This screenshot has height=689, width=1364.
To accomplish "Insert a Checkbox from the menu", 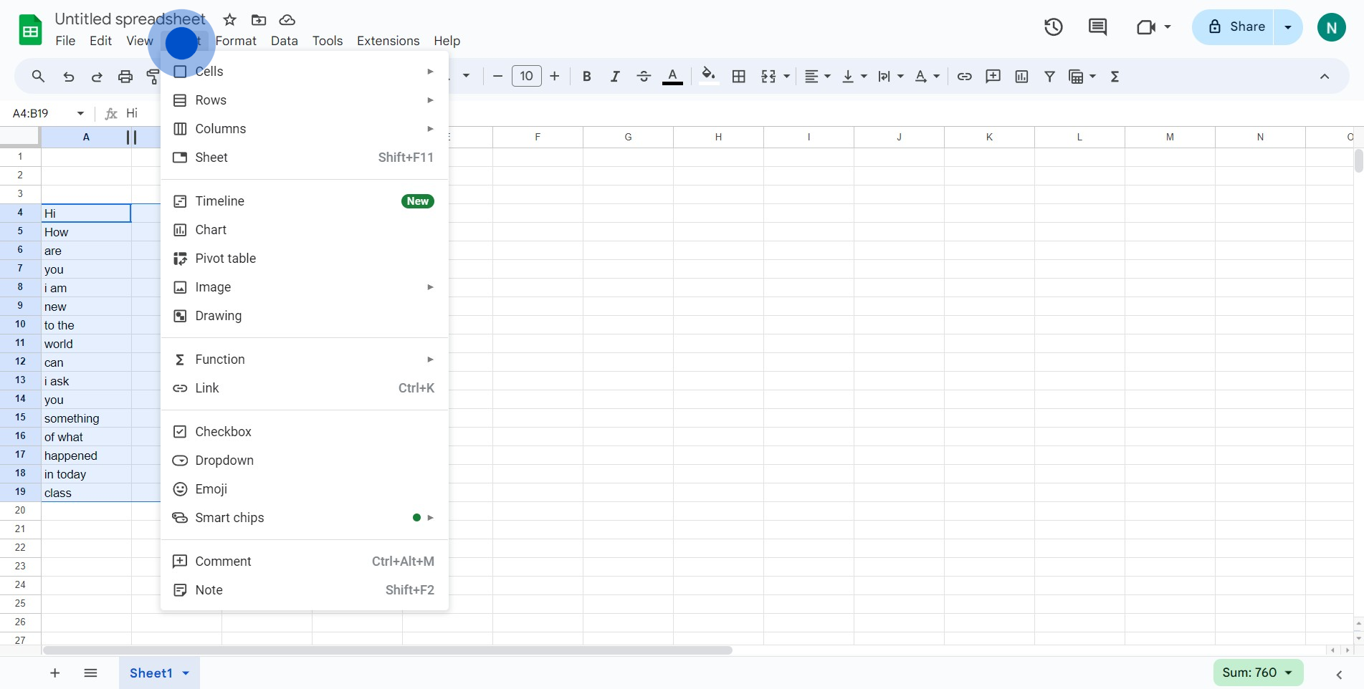I will pyautogui.click(x=223, y=432).
